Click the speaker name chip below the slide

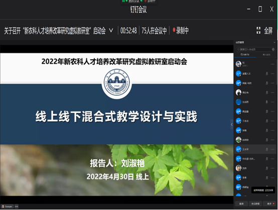coord(7,206)
